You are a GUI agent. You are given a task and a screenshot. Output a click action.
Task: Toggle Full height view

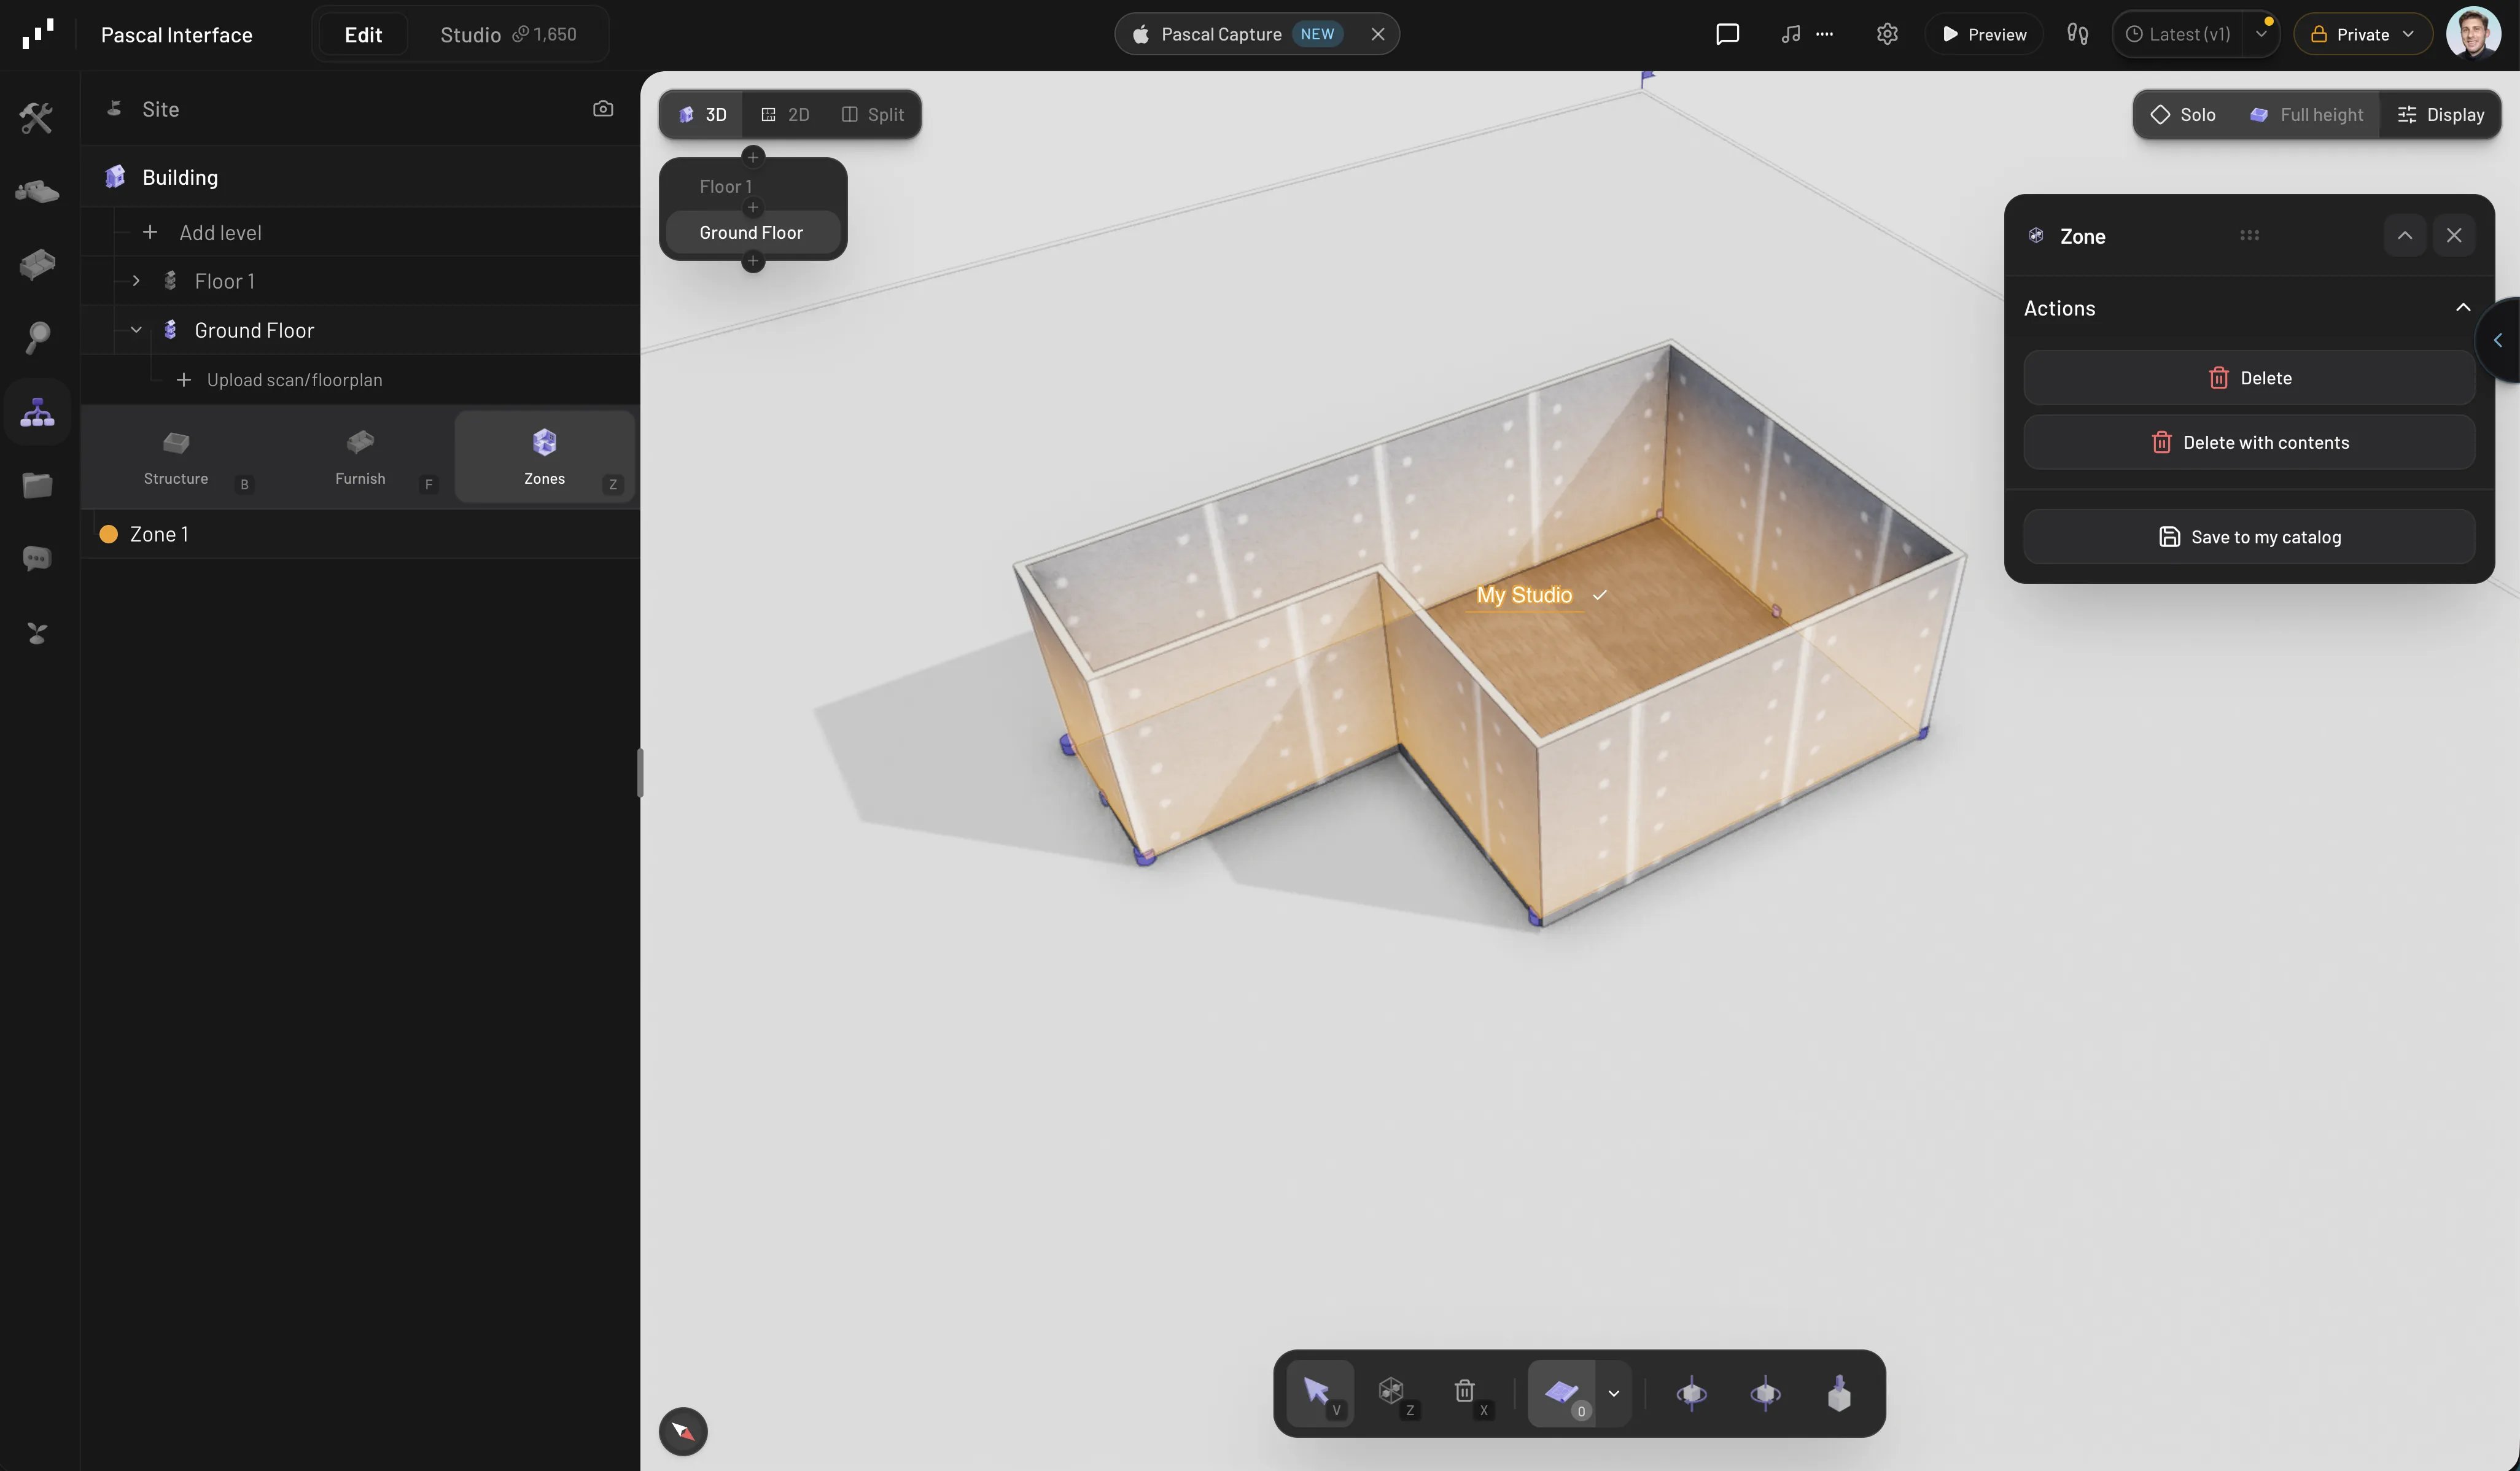point(2306,115)
